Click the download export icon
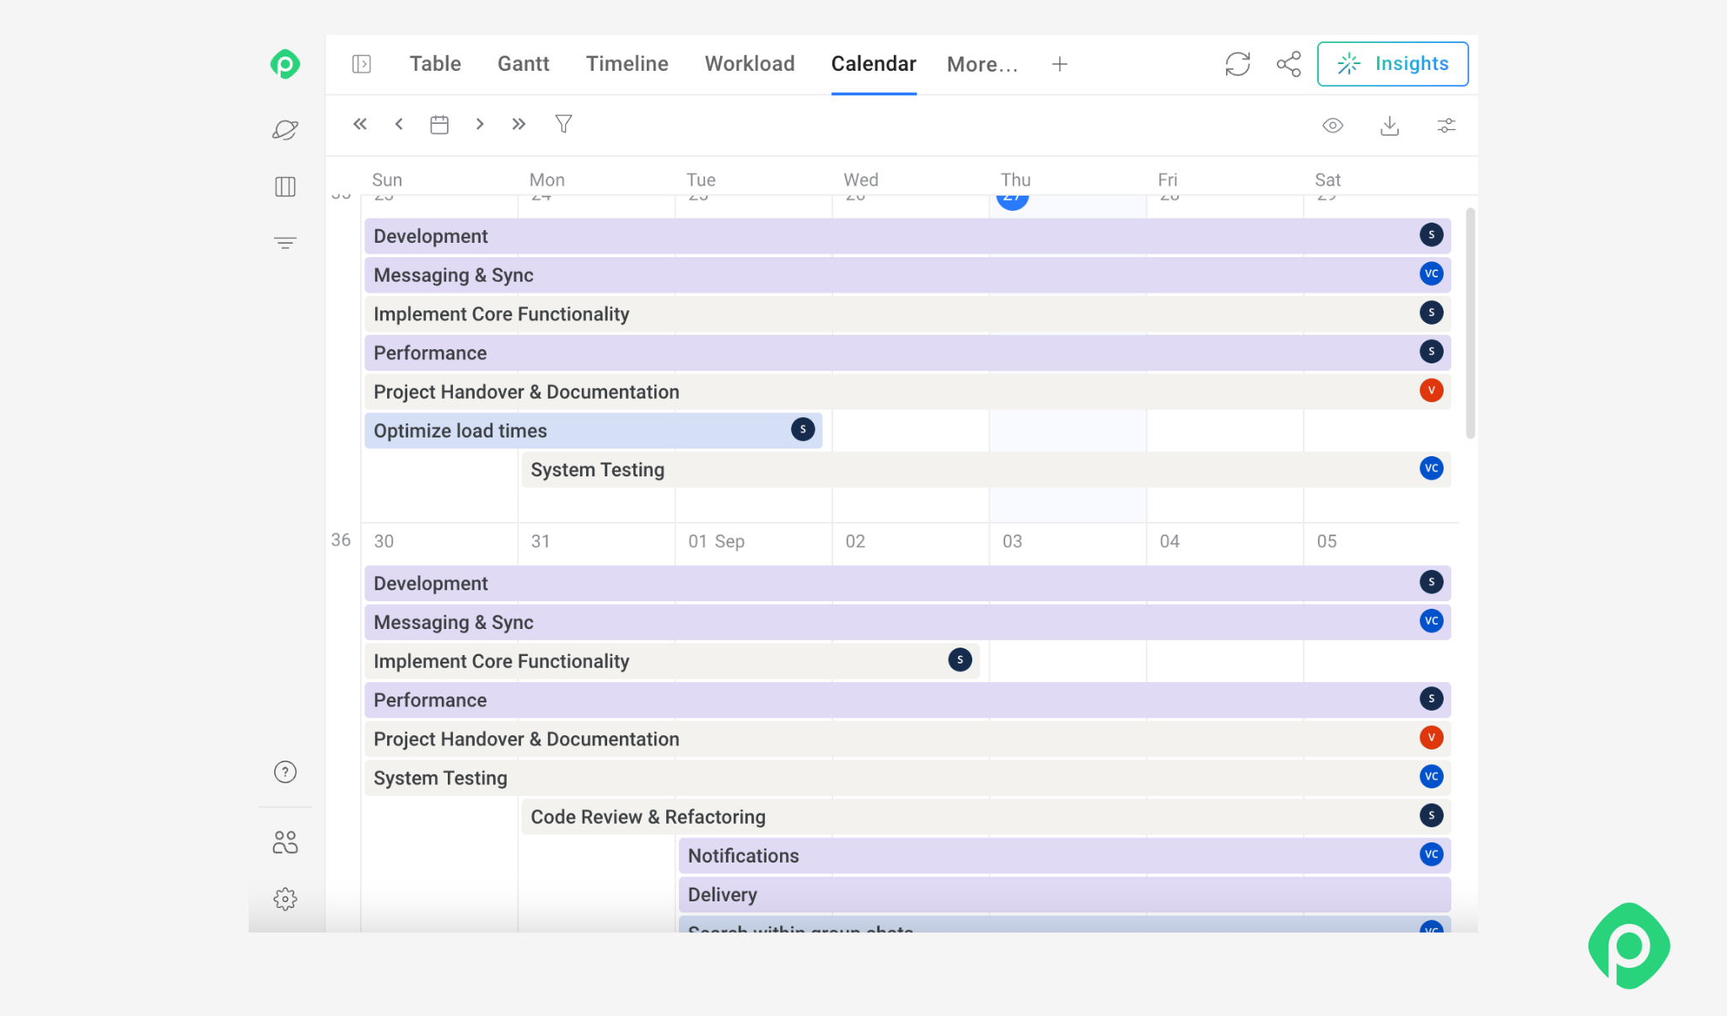This screenshot has width=1727, height=1016. click(1390, 126)
